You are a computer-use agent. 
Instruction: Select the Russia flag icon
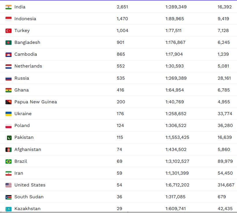(8, 78)
